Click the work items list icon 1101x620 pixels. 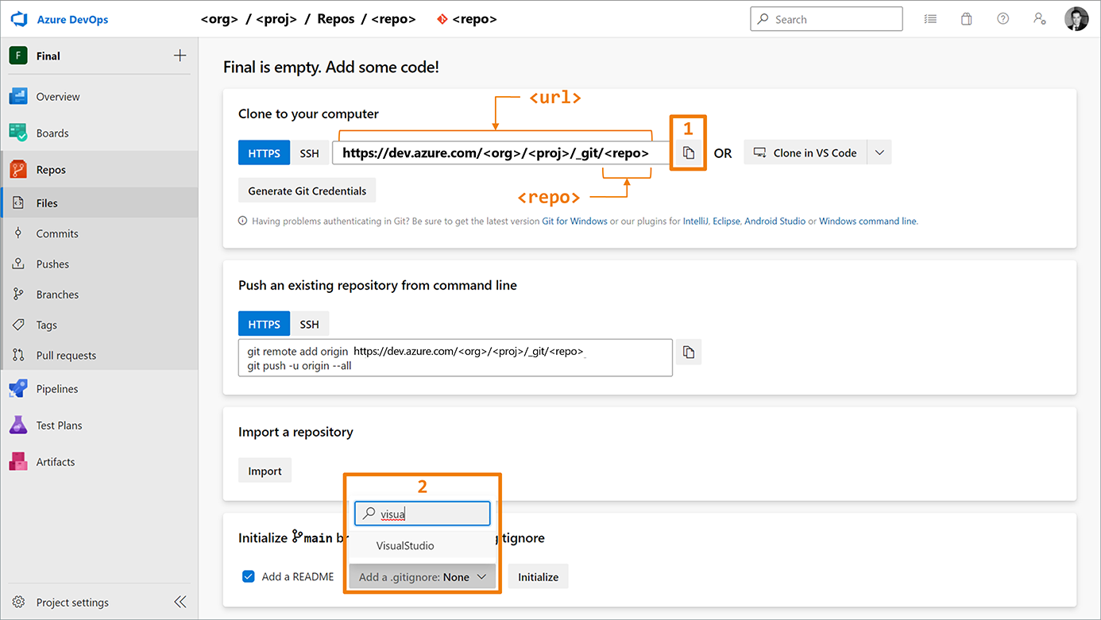point(930,19)
